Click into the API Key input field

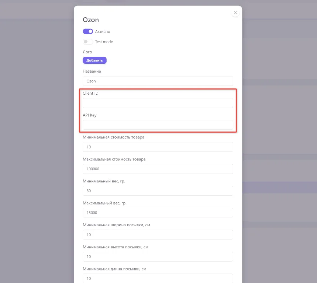[x=158, y=125]
